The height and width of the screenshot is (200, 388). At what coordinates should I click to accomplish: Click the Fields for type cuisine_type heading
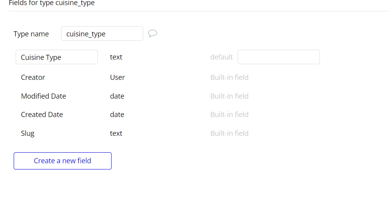click(52, 3)
